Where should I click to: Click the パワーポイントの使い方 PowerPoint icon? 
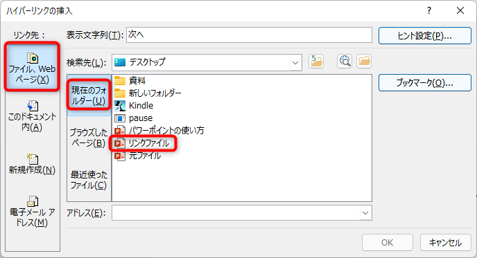120,131
